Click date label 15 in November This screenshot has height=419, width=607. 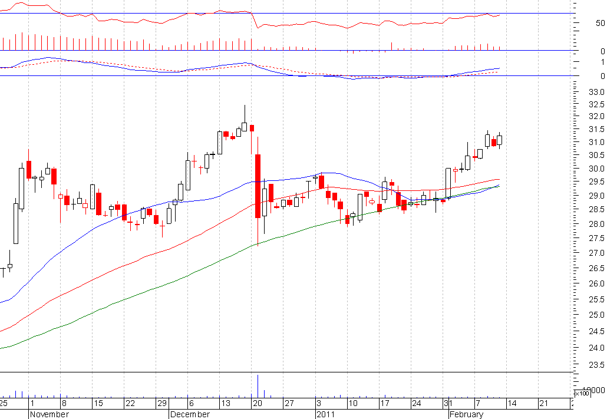coord(98,403)
